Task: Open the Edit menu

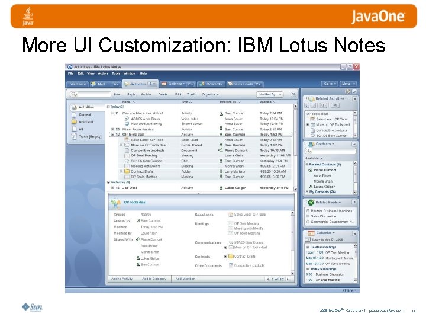Action: (80, 73)
